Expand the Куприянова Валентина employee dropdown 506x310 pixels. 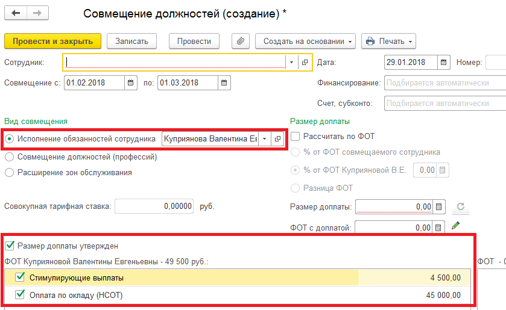pyautogui.click(x=264, y=139)
